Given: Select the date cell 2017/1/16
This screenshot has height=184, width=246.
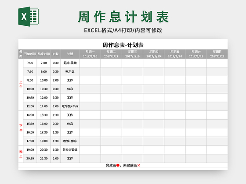Looking at the screenshot, I should pos(90,57).
